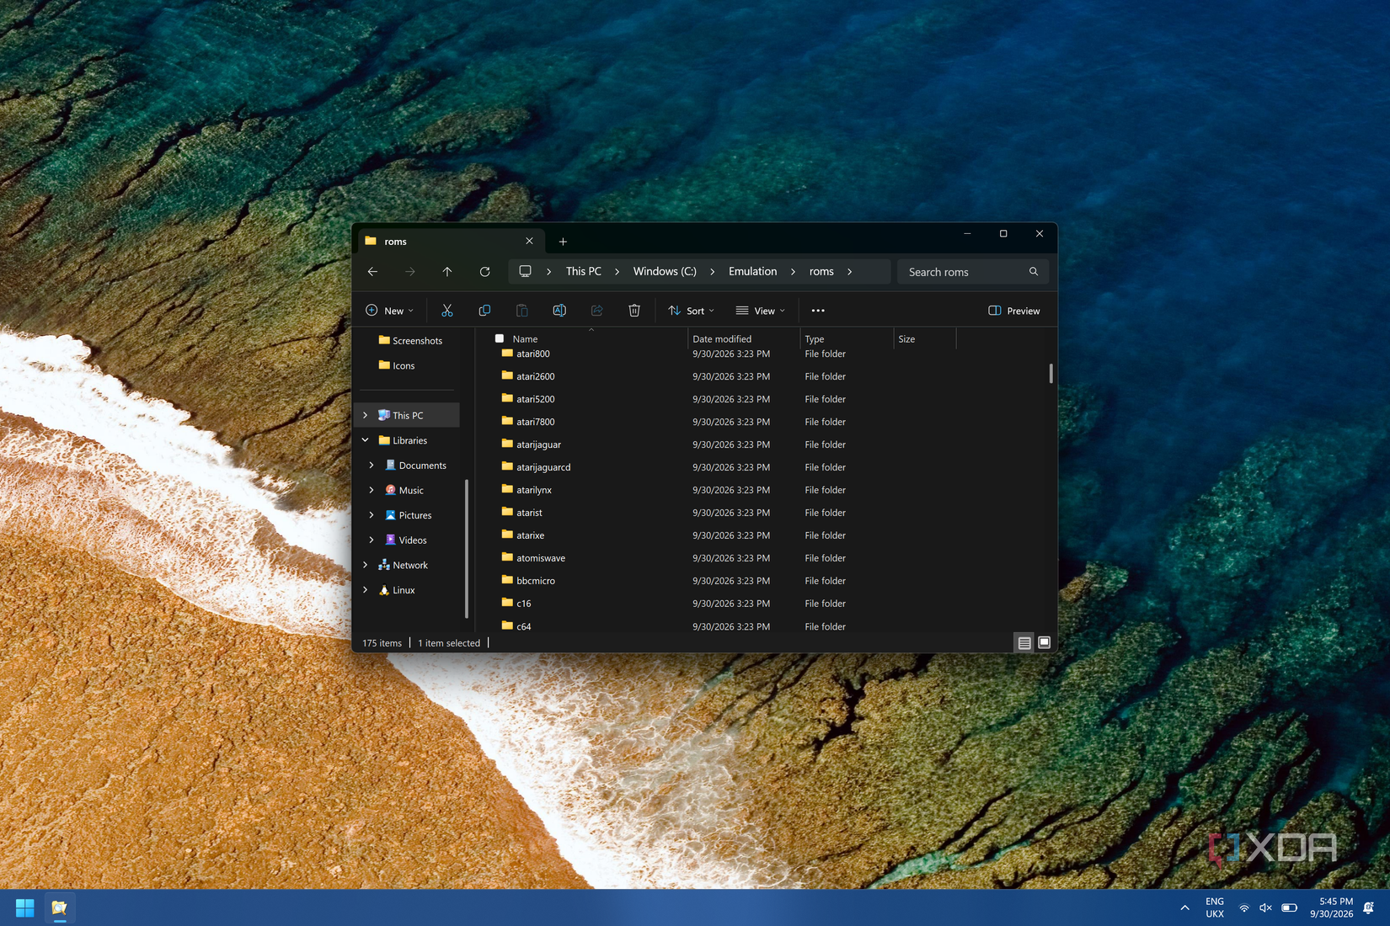
Task: Switch to large thumbnails view icon in status bar
Action: click(1045, 643)
